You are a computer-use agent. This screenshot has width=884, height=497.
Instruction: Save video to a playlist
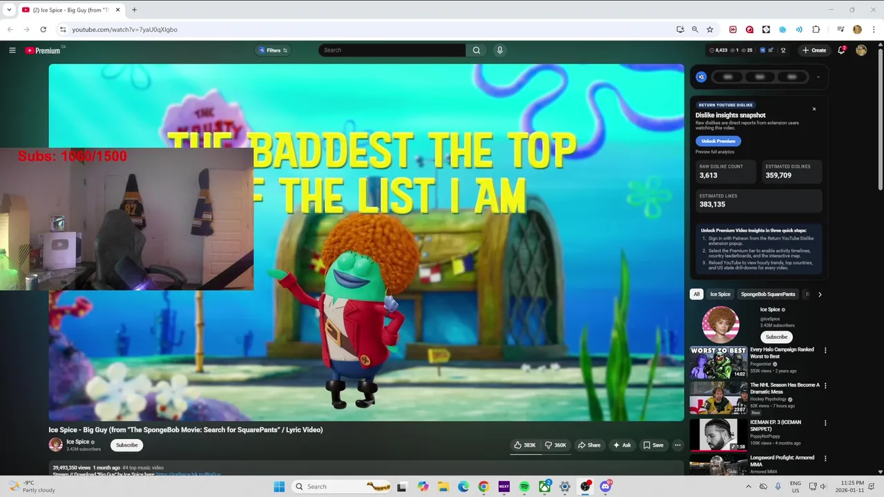653,445
